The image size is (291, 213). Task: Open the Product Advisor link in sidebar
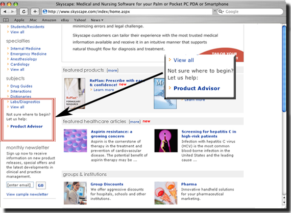click(27, 126)
